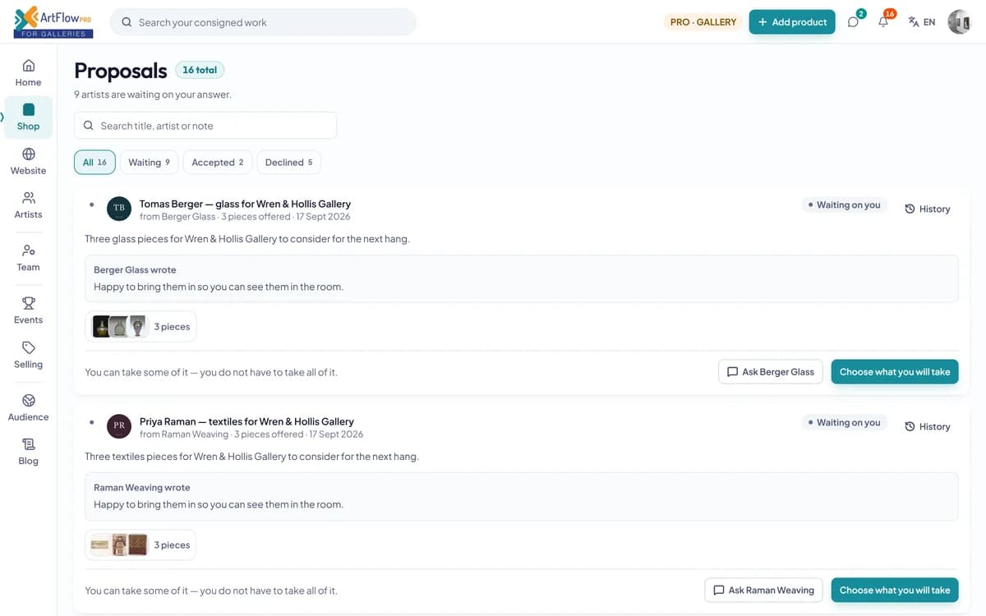Screen dimensions: 986x616
Task: Open the Selling tag icon
Action: click(28, 347)
